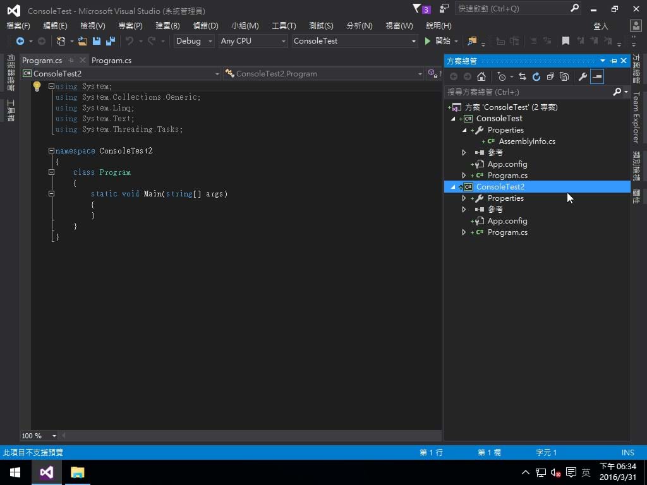This screenshot has height=485, width=647.
Task: Click the new project toolbar icon
Action: pyautogui.click(x=61, y=41)
